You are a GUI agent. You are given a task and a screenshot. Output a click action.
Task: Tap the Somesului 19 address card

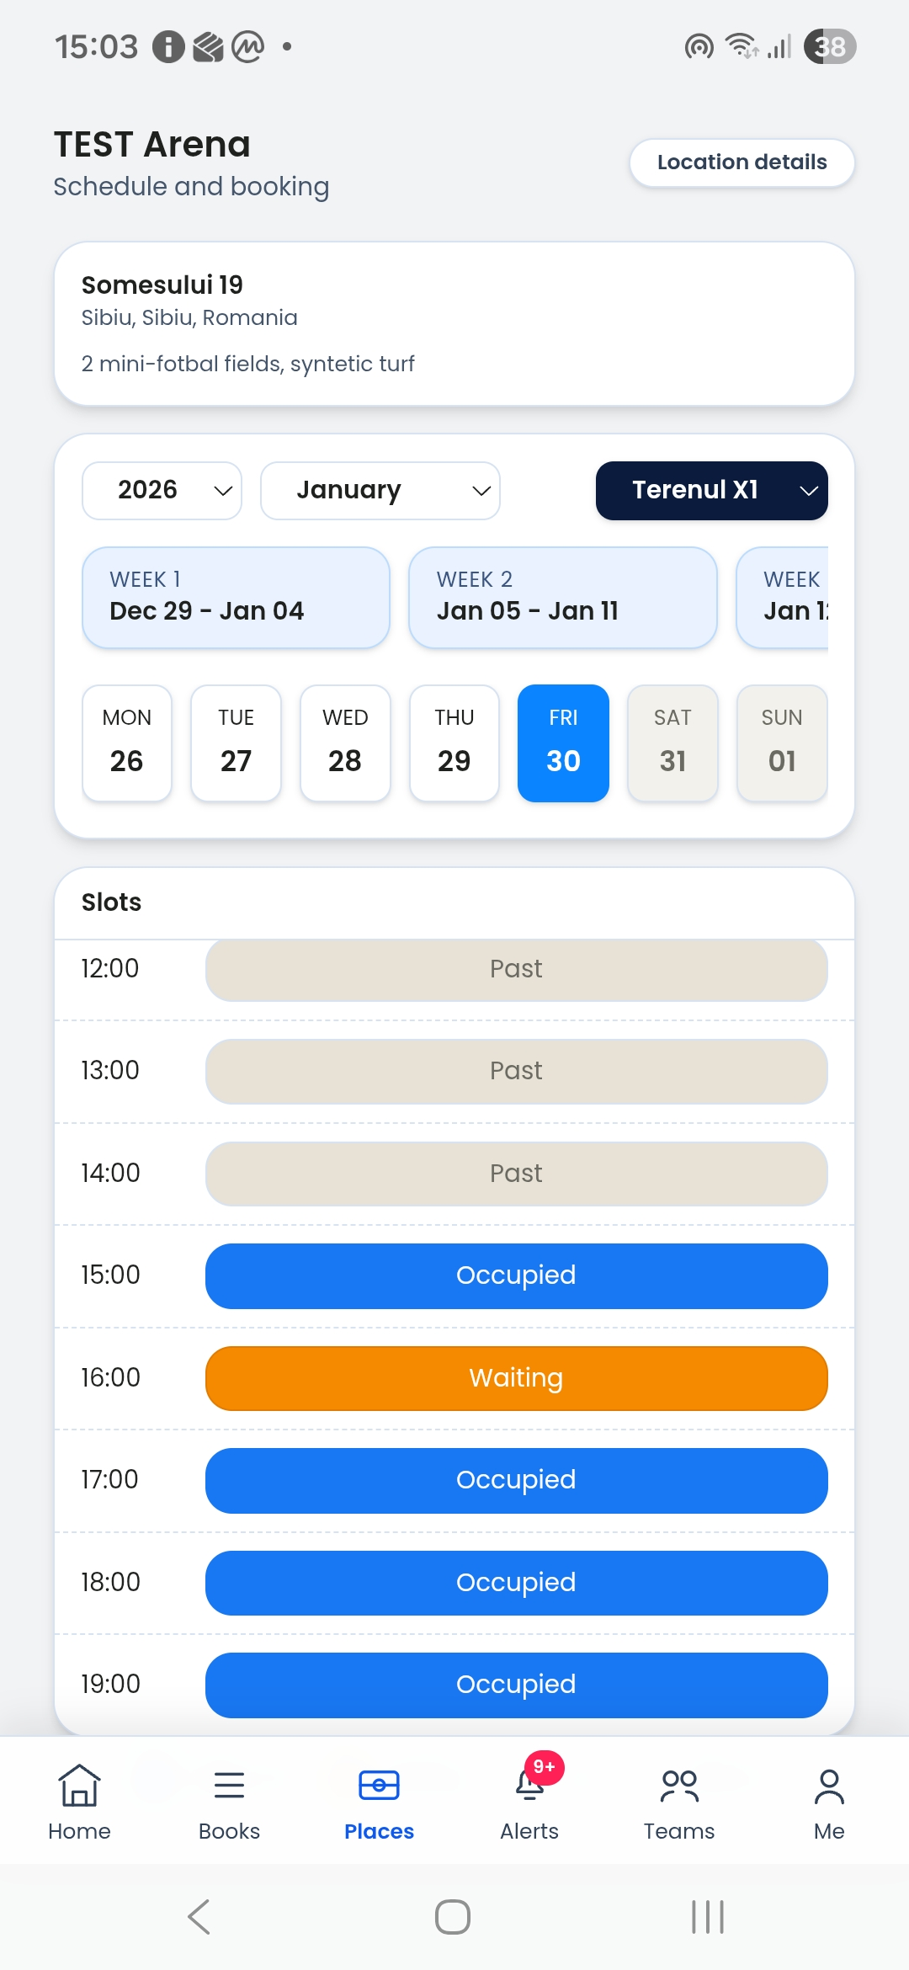tap(454, 323)
